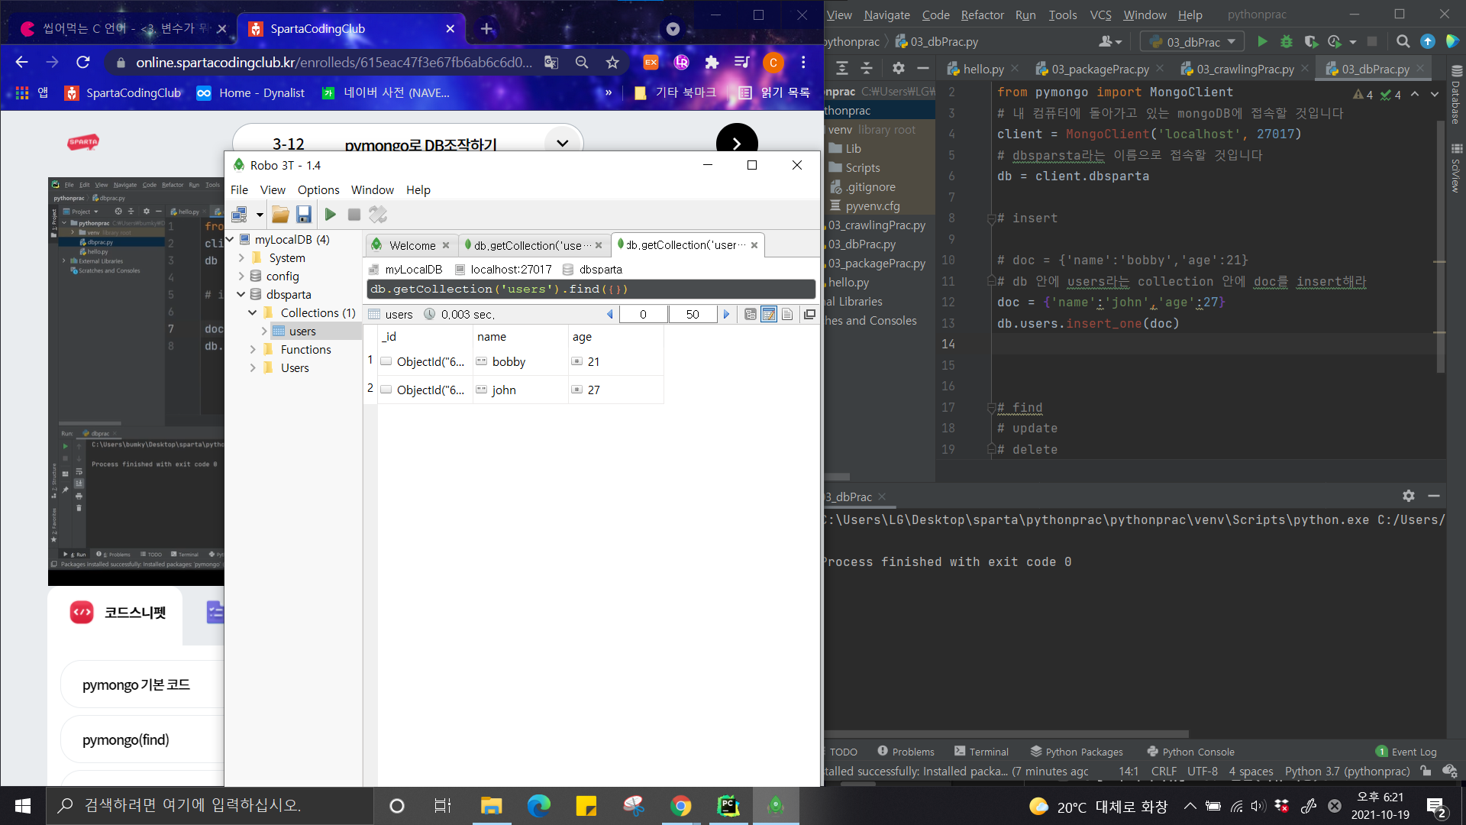Click PyCharm search everywhere magnifier icon
The image size is (1466, 825).
pos(1403,42)
